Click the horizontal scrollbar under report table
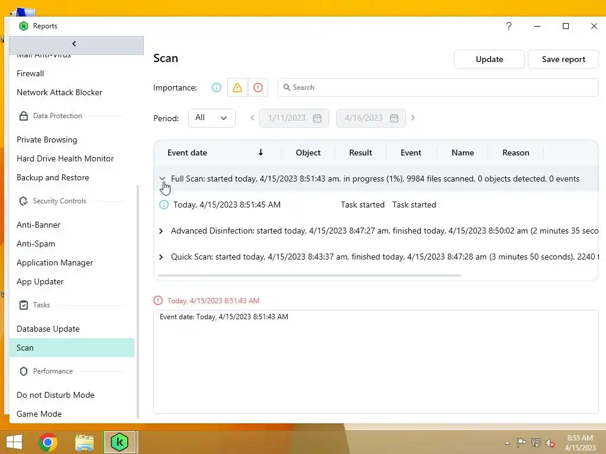This screenshot has width=606, height=454. click(310, 275)
